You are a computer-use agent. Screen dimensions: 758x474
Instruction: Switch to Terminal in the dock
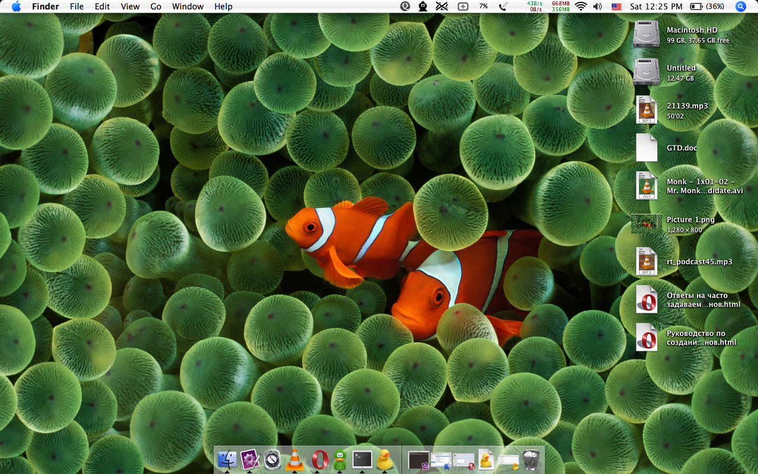362,460
